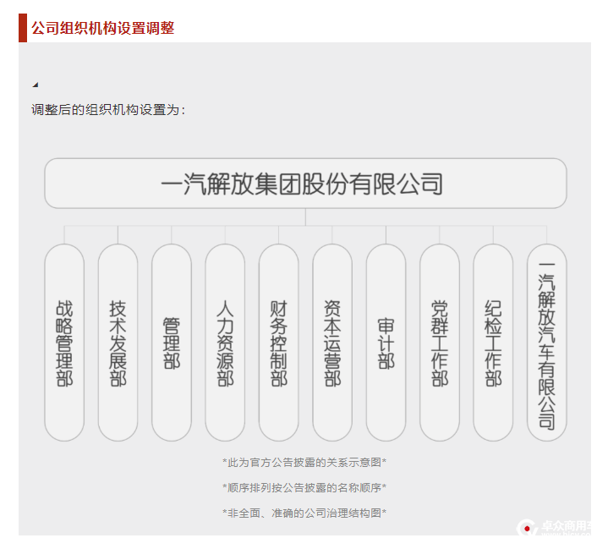Select the 人力资源部 department box
Screen dimensions: 608x549
tap(225, 343)
